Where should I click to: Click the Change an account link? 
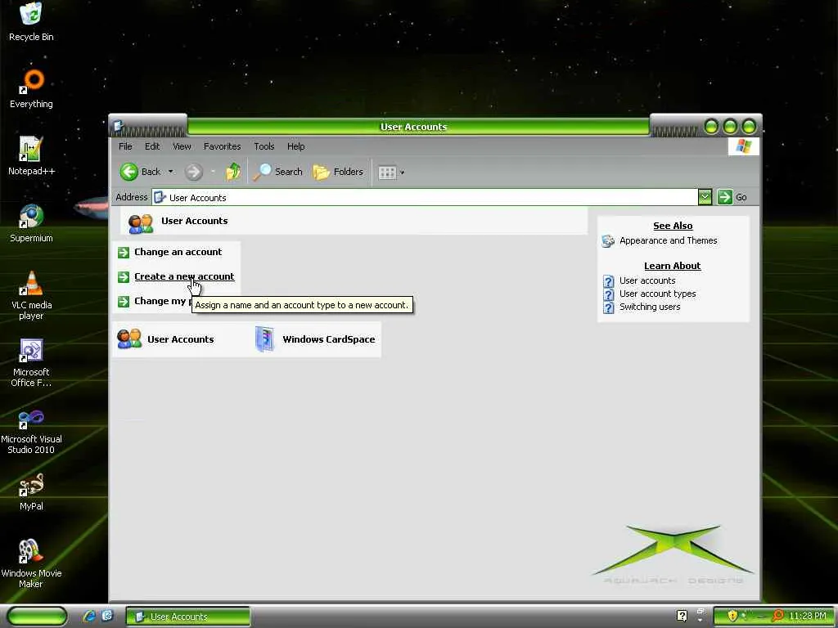coord(178,252)
